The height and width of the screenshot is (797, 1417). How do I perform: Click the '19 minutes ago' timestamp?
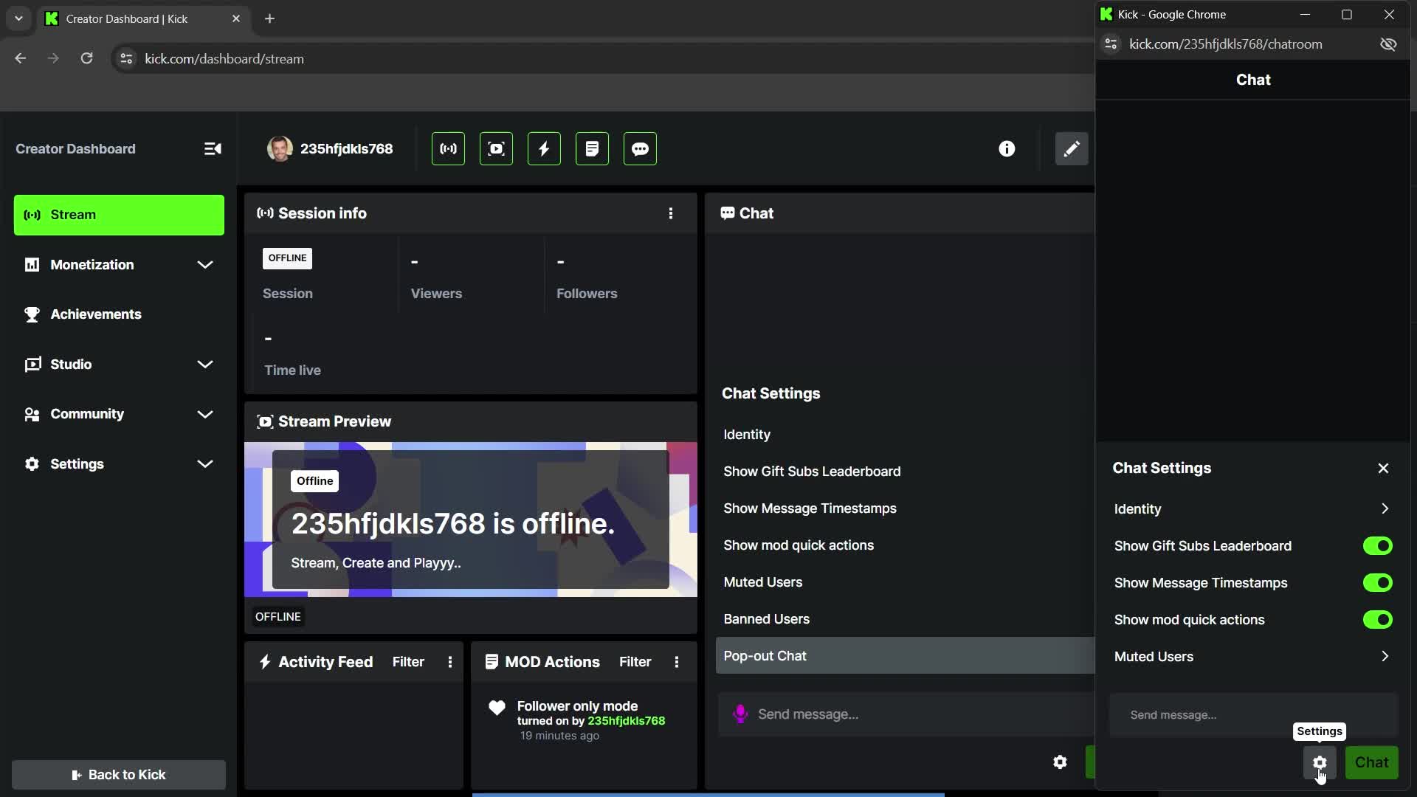[x=559, y=736]
